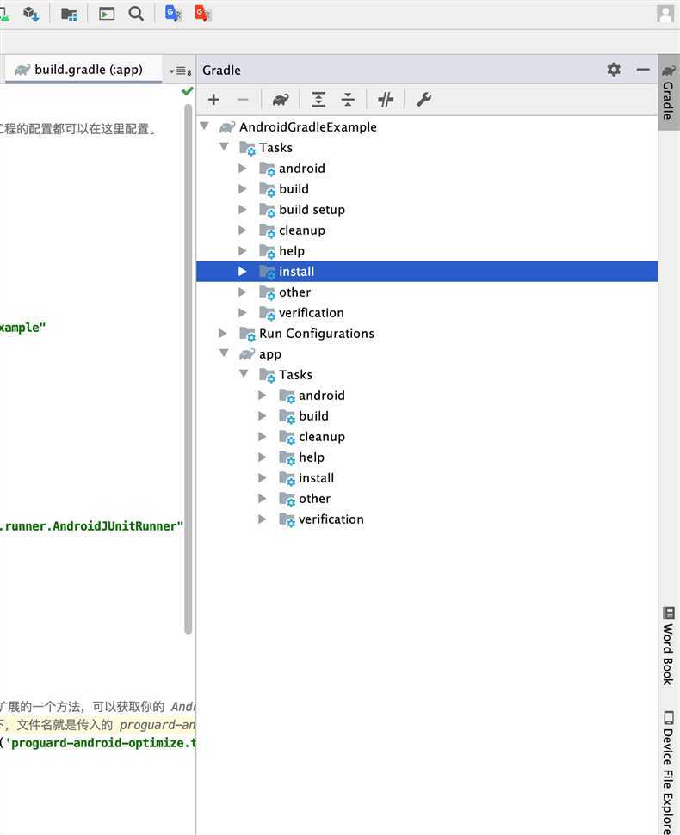
Task: Click the editor vertical scrollbar
Action: tap(189, 369)
